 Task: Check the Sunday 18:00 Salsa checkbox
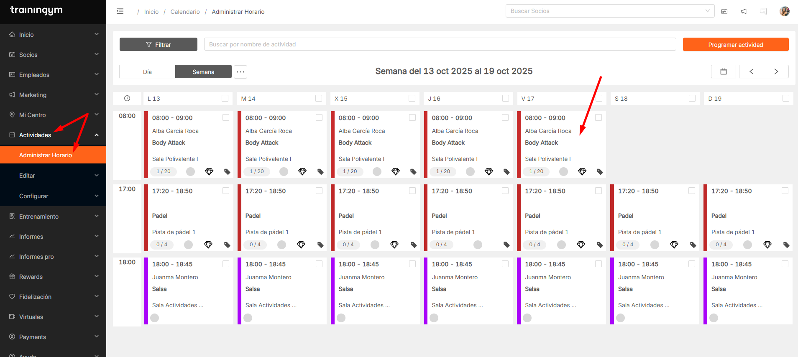785,264
